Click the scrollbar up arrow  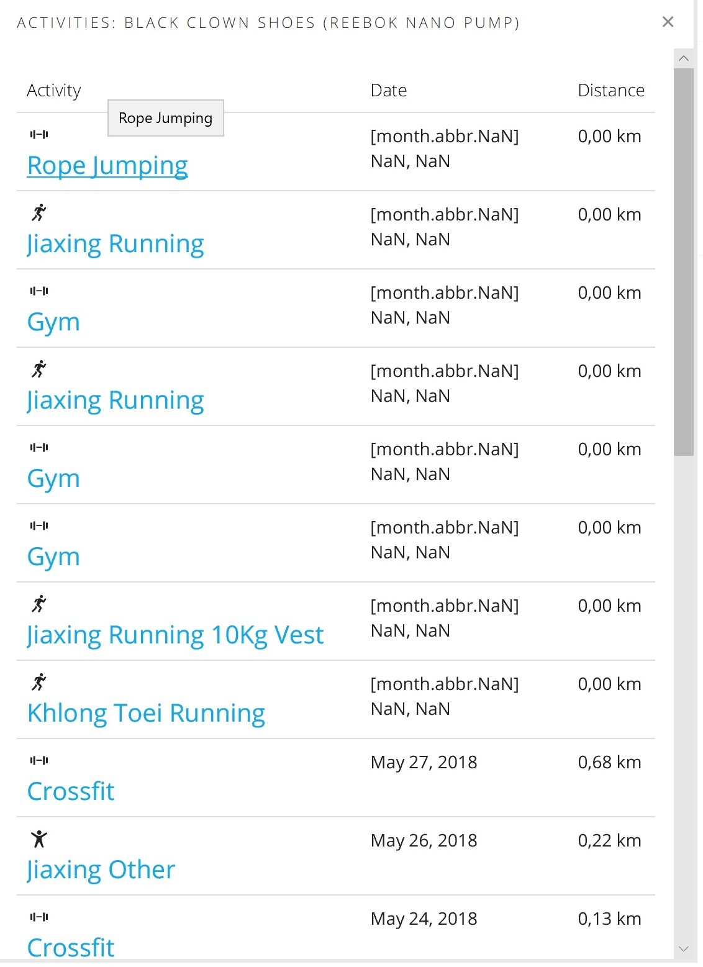684,58
